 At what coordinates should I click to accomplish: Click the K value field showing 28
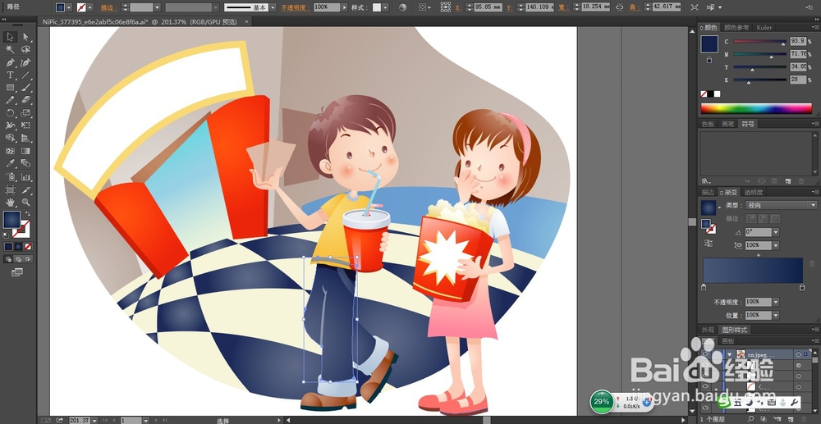point(797,80)
